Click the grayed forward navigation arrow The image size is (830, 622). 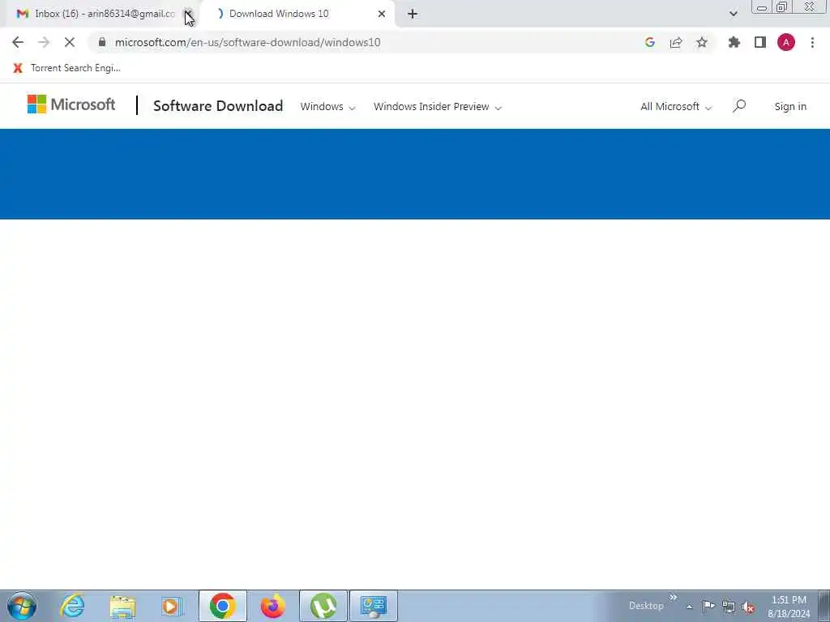44,42
